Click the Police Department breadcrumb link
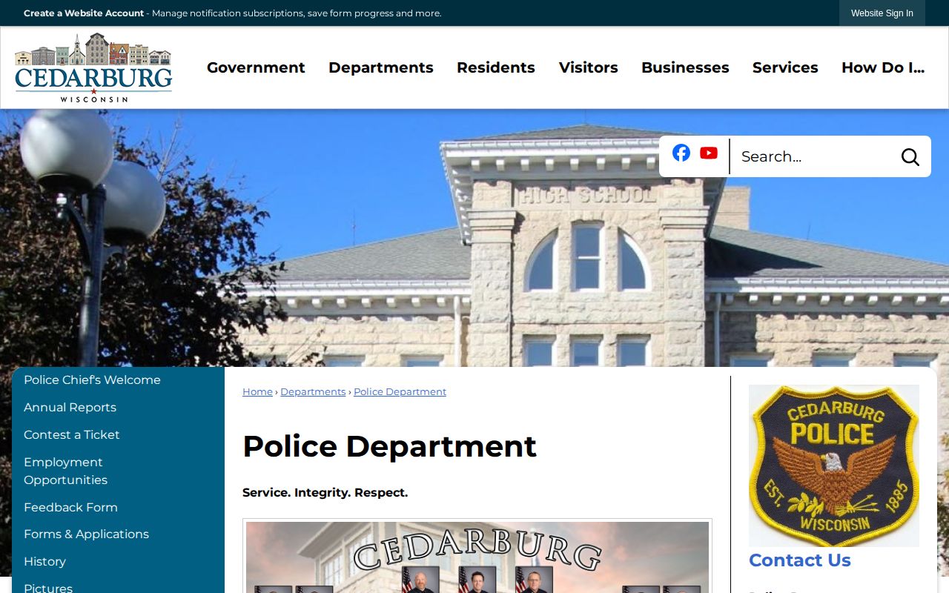The height and width of the screenshot is (593, 949). point(400,392)
